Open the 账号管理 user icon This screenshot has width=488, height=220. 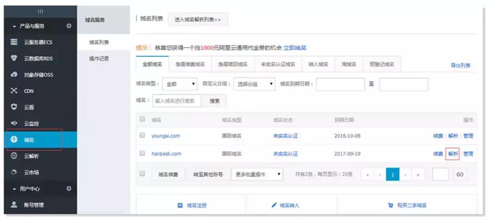(x=14, y=205)
